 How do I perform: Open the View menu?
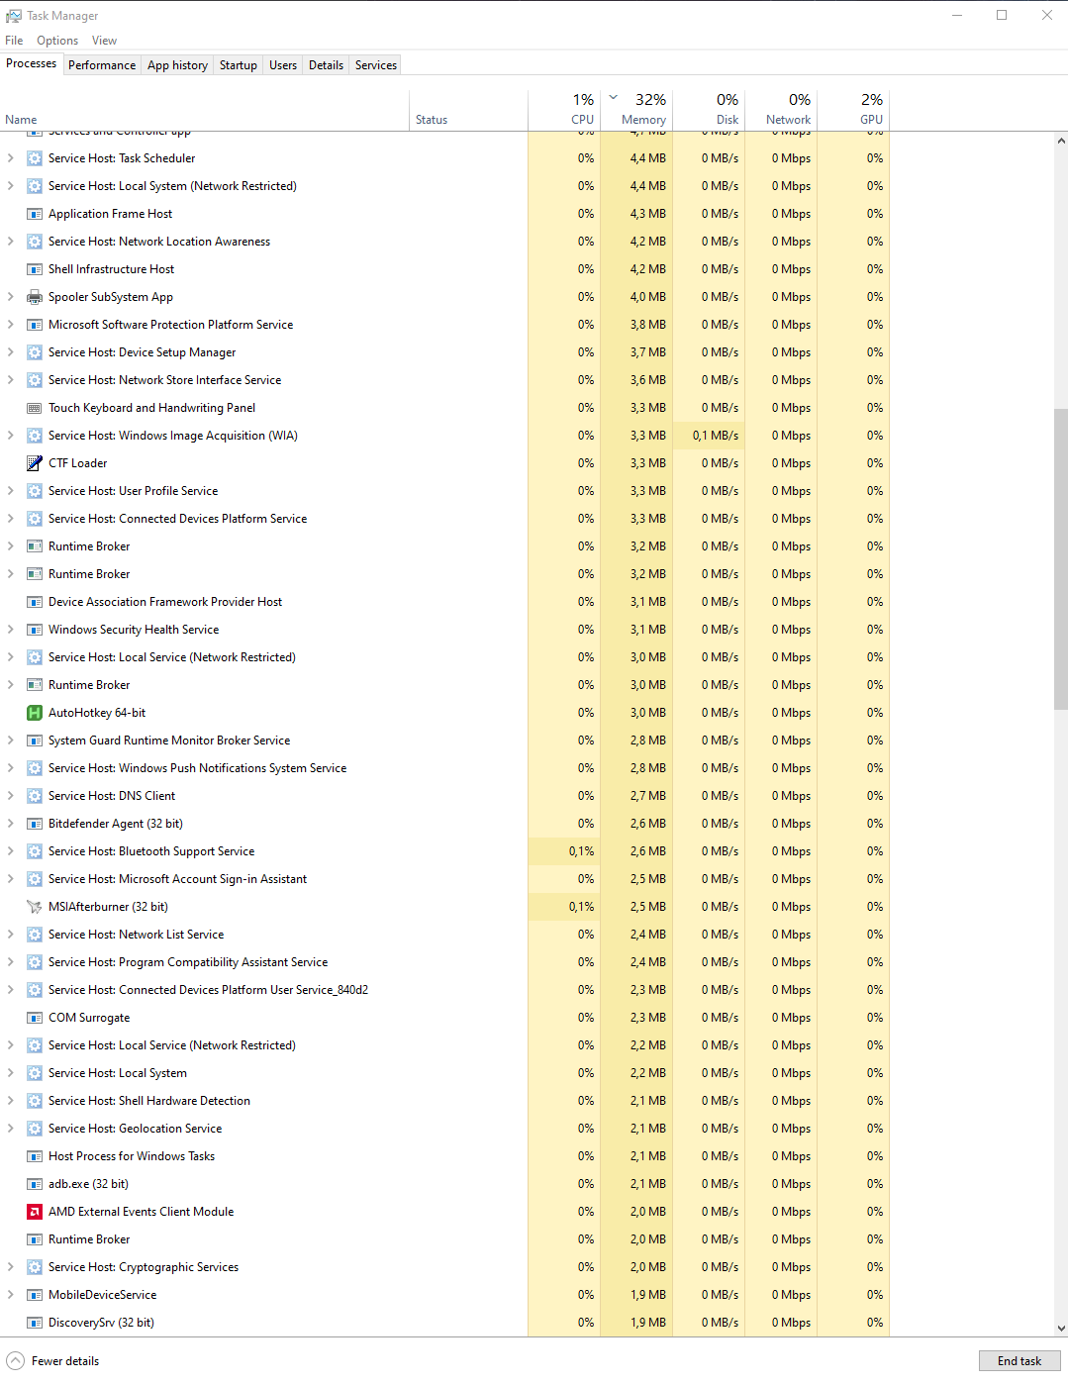104,41
